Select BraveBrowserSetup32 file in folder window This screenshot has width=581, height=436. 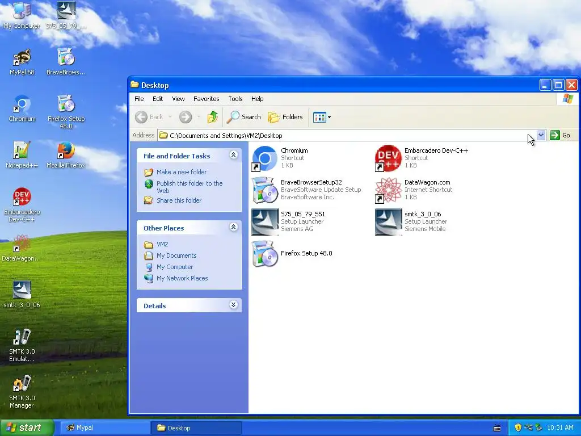[306, 190]
